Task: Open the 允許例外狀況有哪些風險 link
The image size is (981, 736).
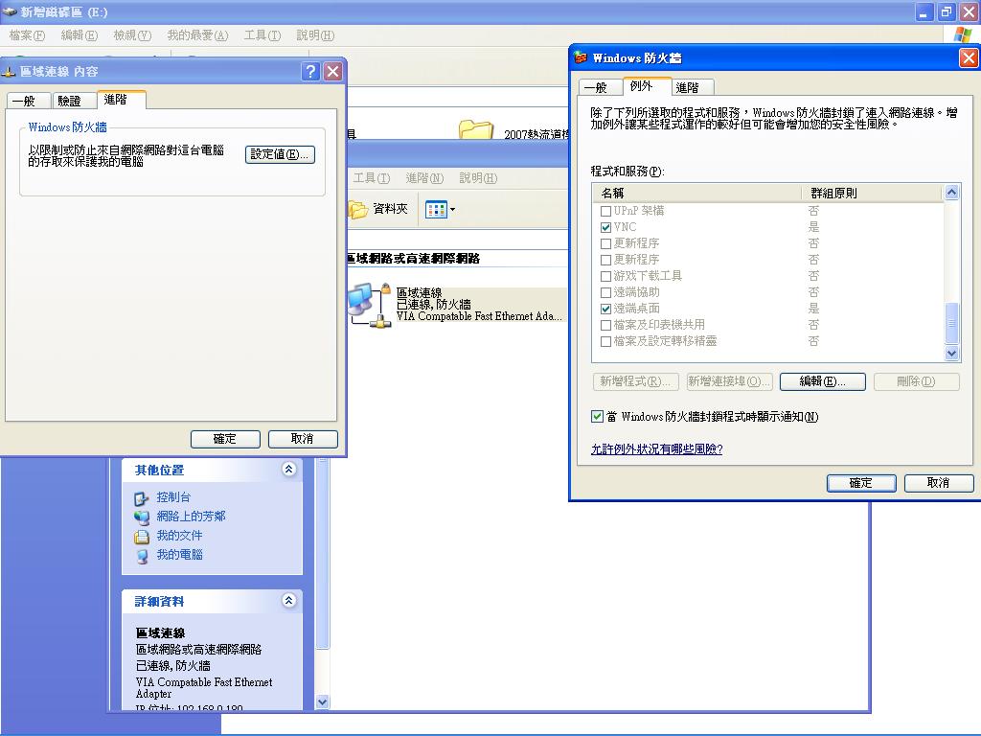Action: point(659,447)
